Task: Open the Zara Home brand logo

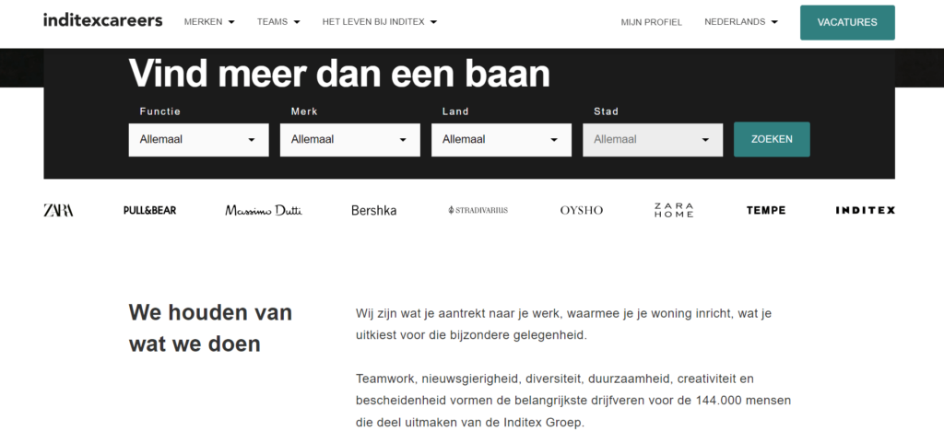Action: click(x=674, y=210)
